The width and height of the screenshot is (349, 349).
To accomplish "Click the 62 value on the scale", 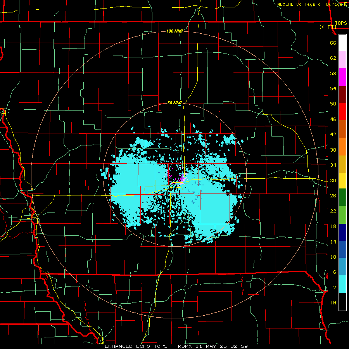I will coord(333,58).
